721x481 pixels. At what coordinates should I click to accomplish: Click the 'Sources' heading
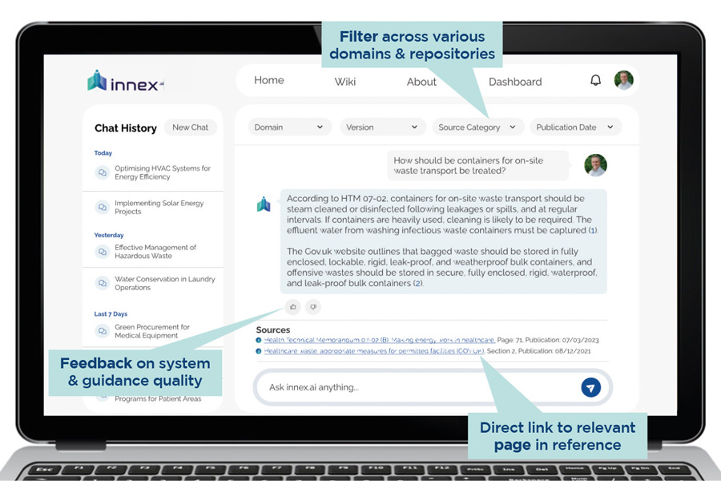[273, 329]
